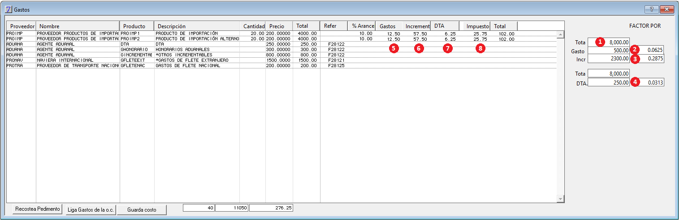Click the PRONAV provider cell

(x=21, y=60)
